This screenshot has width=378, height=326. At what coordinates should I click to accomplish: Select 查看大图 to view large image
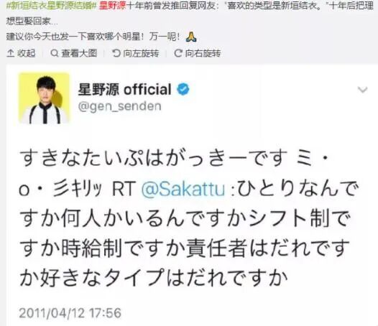(79, 53)
